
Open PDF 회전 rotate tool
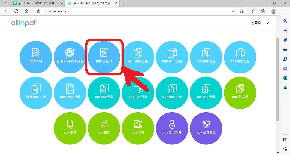point(104,128)
